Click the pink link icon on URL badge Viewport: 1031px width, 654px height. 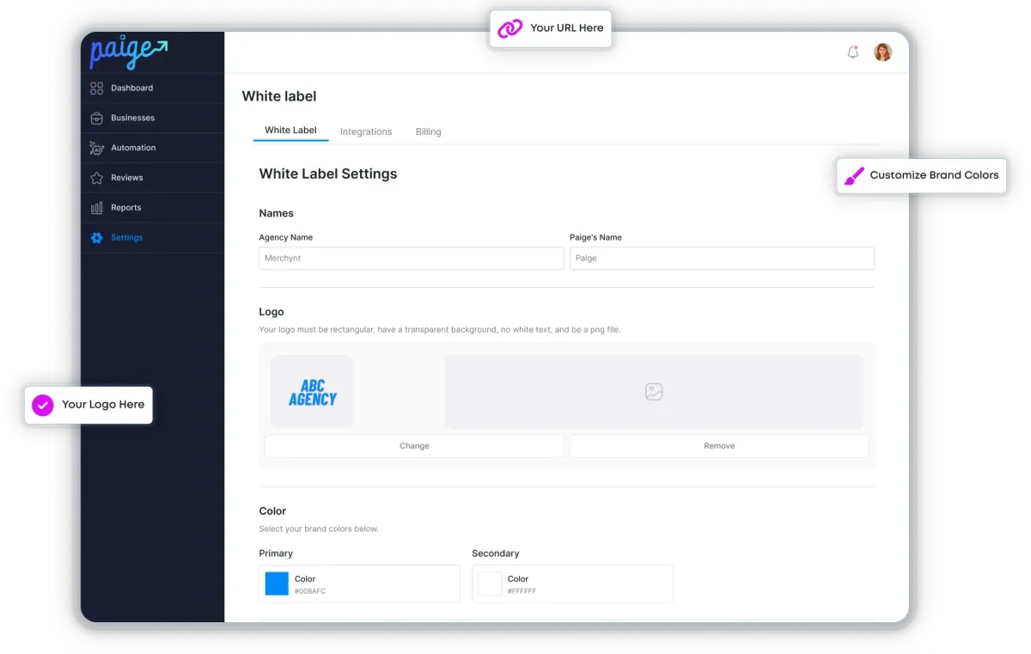pyautogui.click(x=510, y=28)
